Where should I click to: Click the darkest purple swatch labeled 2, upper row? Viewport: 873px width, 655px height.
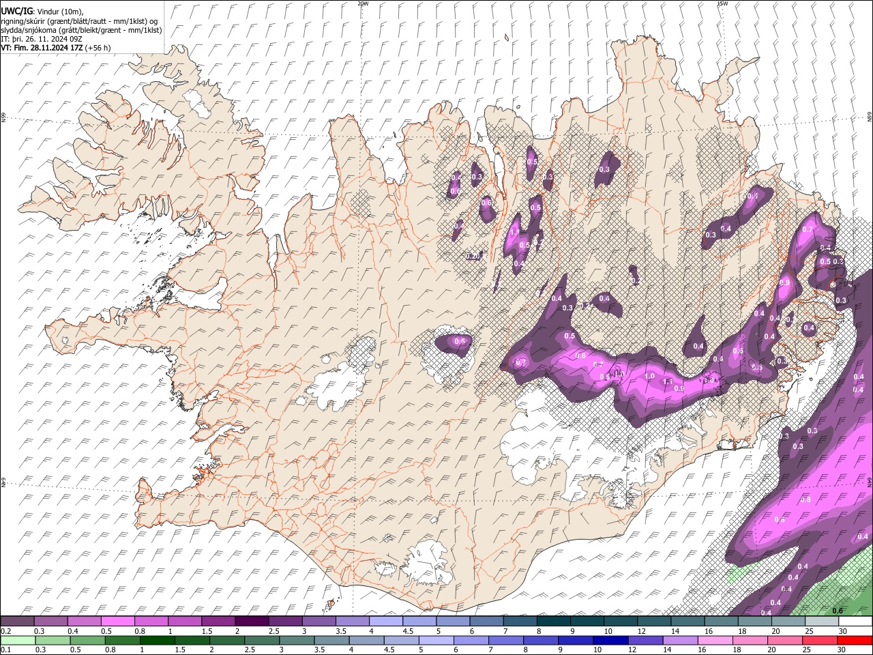point(252,621)
